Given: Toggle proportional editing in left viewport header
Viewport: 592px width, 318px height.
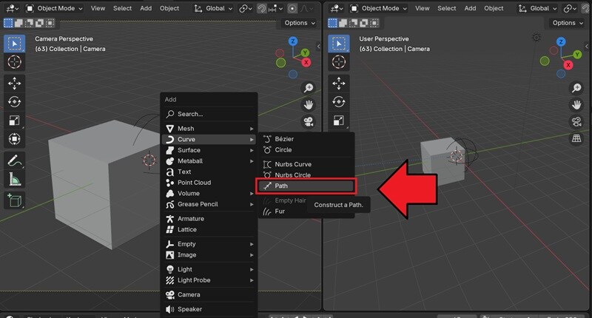Looking at the screenshot, I should point(292,8).
